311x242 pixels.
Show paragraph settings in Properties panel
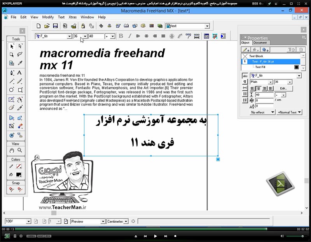coord(245,82)
